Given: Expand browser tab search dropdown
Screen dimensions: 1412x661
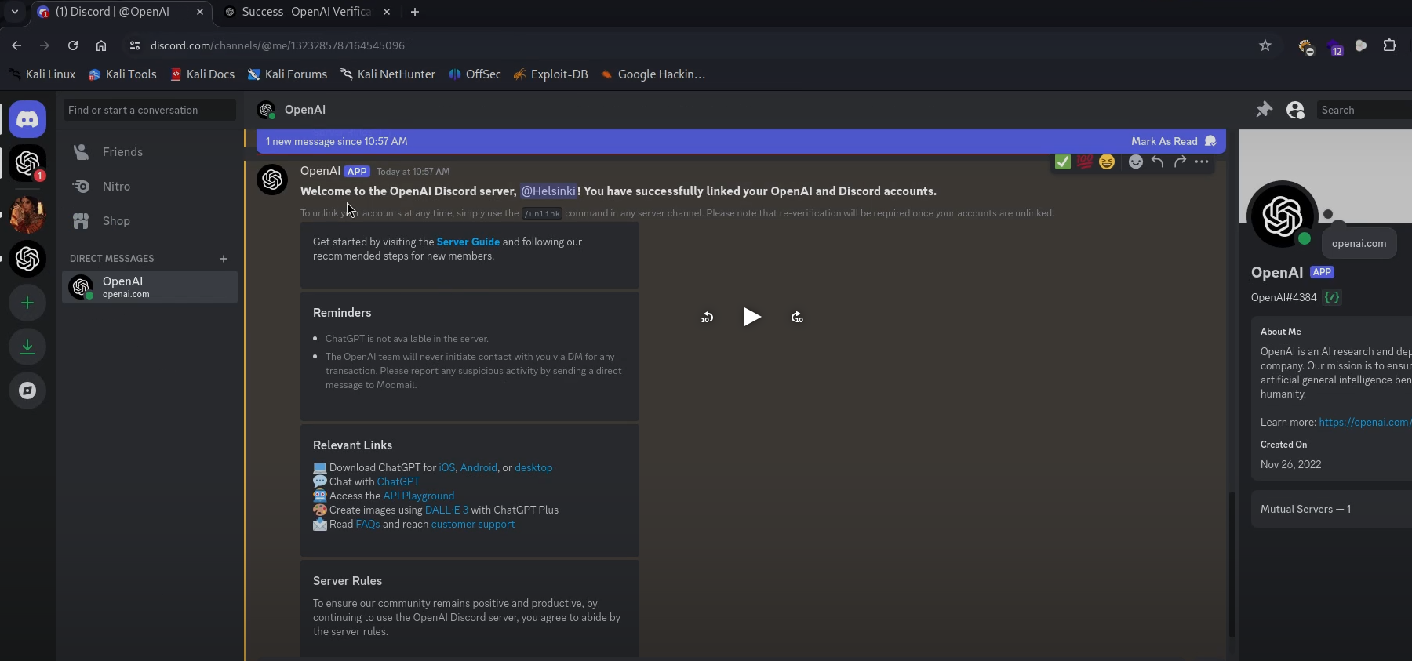Looking at the screenshot, I should click(x=15, y=12).
